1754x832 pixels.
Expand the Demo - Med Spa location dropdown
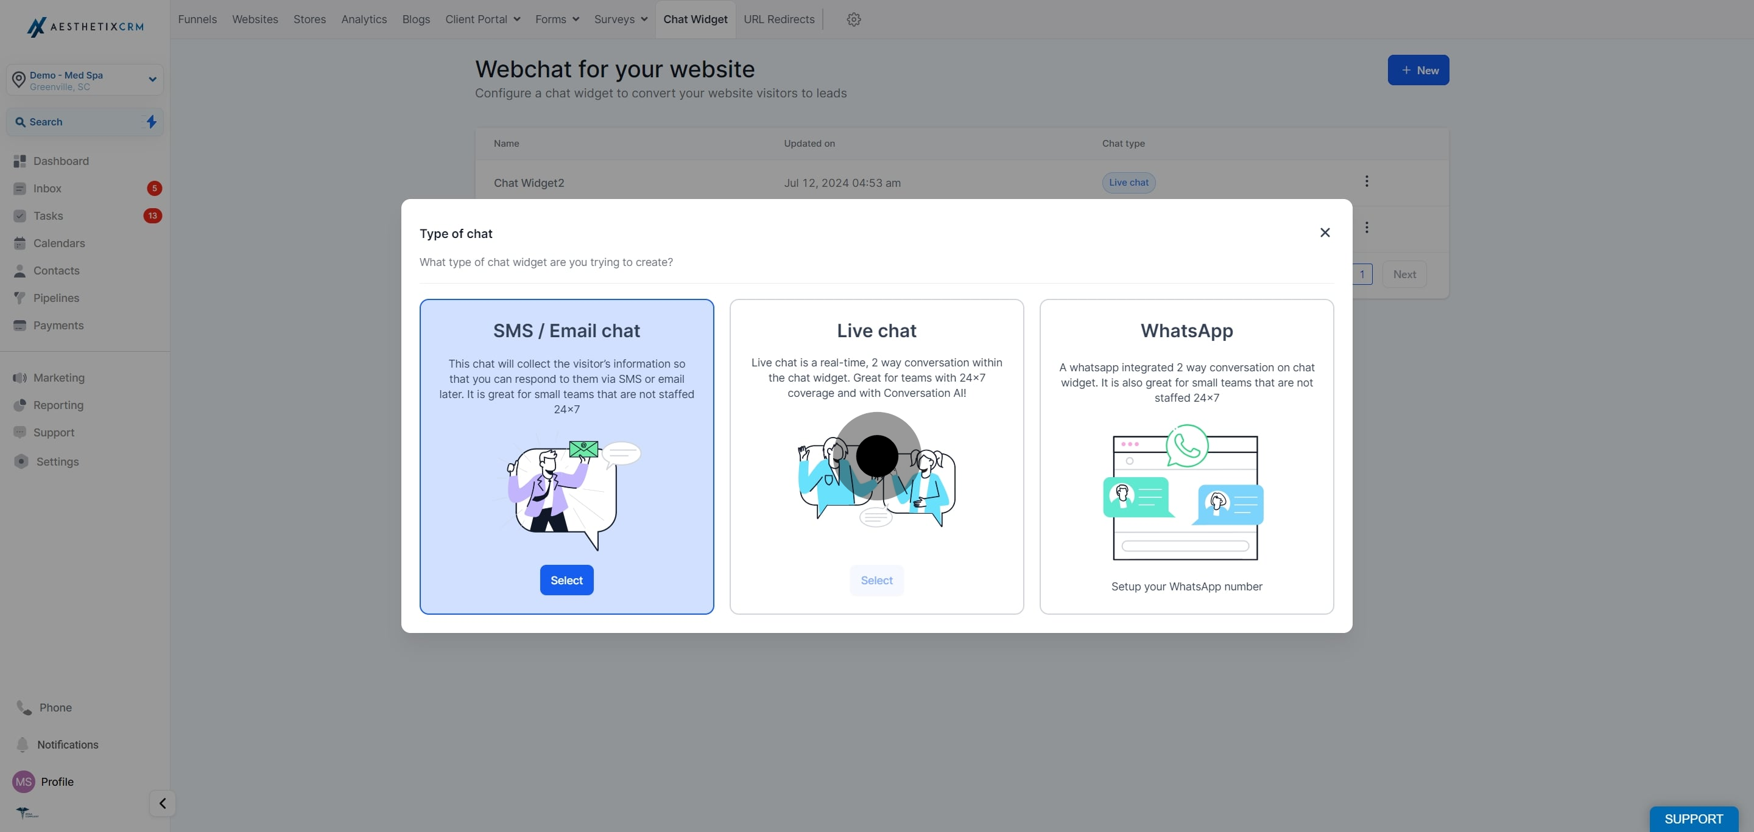point(152,80)
